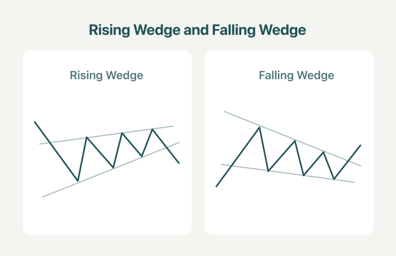Viewport: 396px width, 256px height.
Task: Click the breakdown endpoint of the rising wedge line
Action: pyautogui.click(x=179, y=163)
